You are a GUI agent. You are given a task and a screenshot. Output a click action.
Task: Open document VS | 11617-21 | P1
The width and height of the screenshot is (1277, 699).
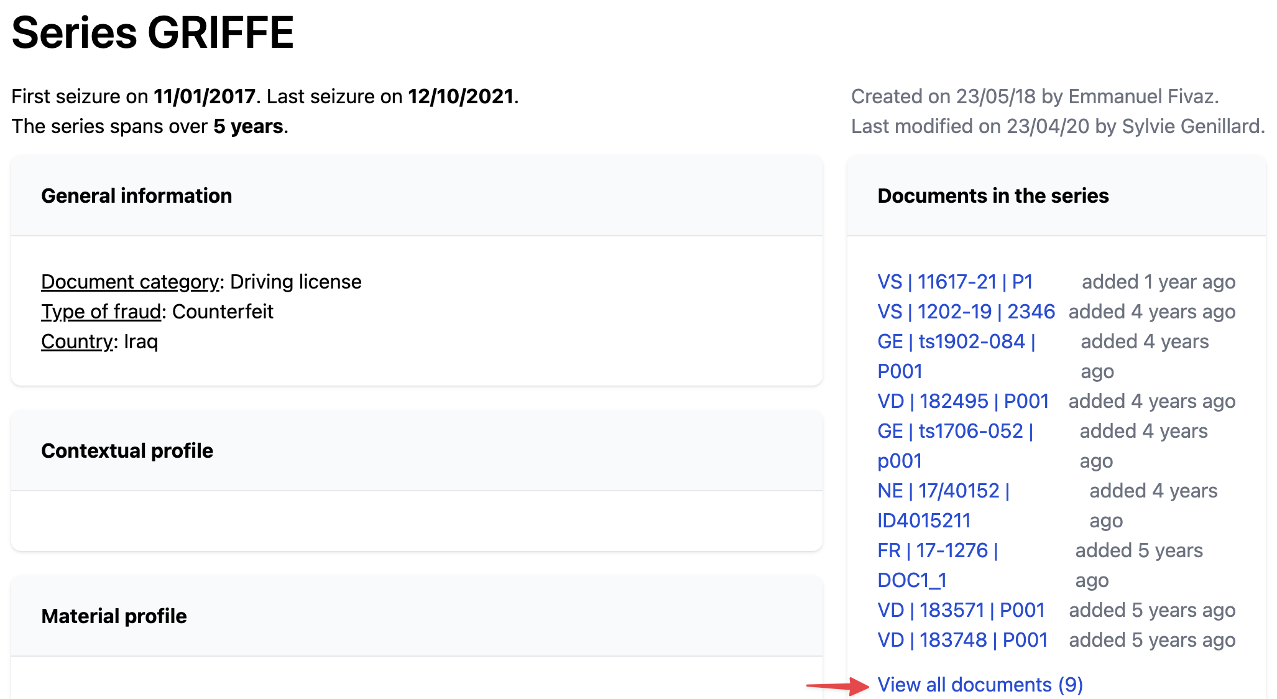[x=954, y=282]
